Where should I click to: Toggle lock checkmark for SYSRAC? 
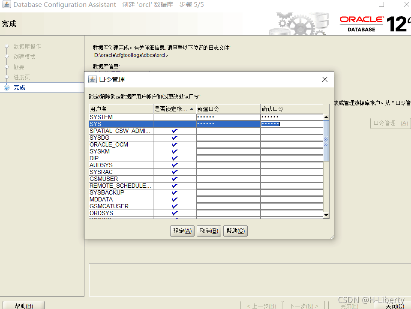click(x=174, y=172)
